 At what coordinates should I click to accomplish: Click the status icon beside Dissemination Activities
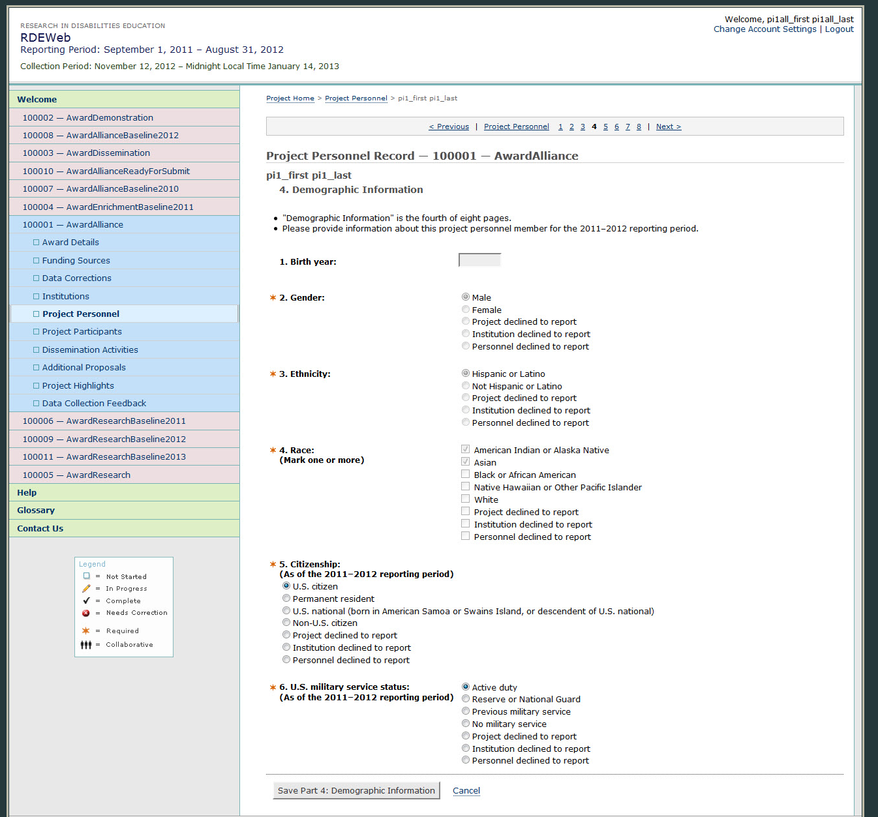[37, 350]
